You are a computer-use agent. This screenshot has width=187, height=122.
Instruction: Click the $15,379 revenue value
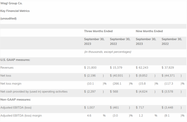pyautogui.click(x=116, y=68)
